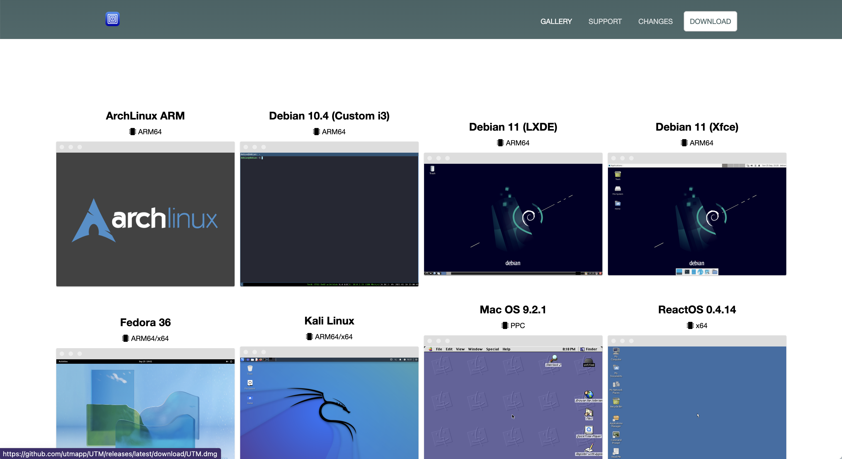Open the archlinux logo screenshot thumbnail
Viewport: 842px width, 459px height.
point(145,219)
